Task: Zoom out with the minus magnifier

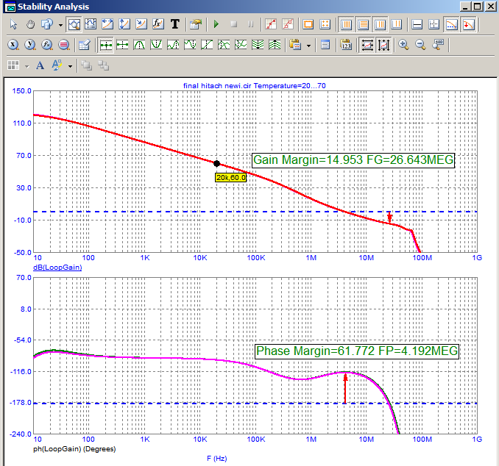Action: (420, 45)
